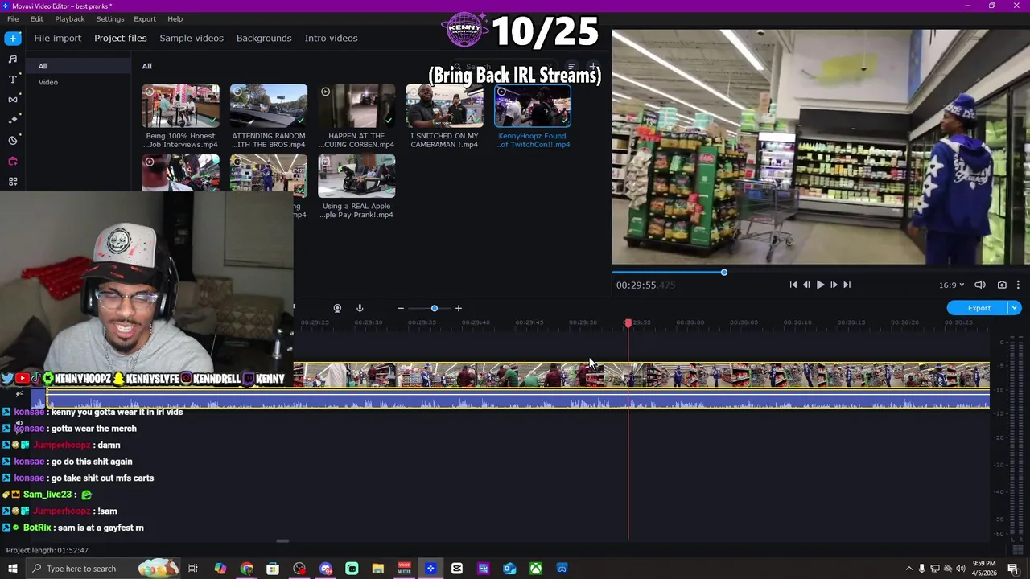Select KennyHoopz Found TwitchCon.mp4 thumbnail
This screenshot has width=1030, height=579.
[x=533, y=106]
